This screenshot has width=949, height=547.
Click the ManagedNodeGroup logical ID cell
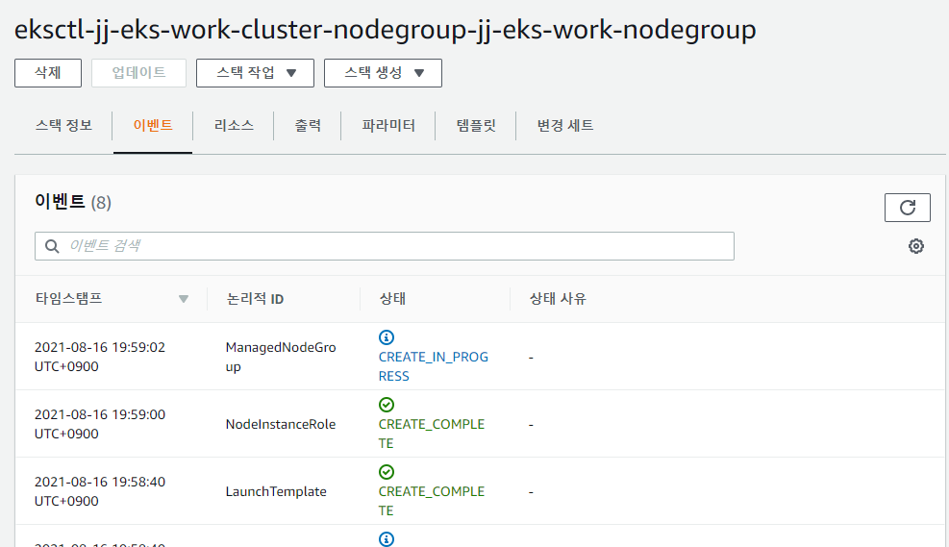click(x=281, y=357)
